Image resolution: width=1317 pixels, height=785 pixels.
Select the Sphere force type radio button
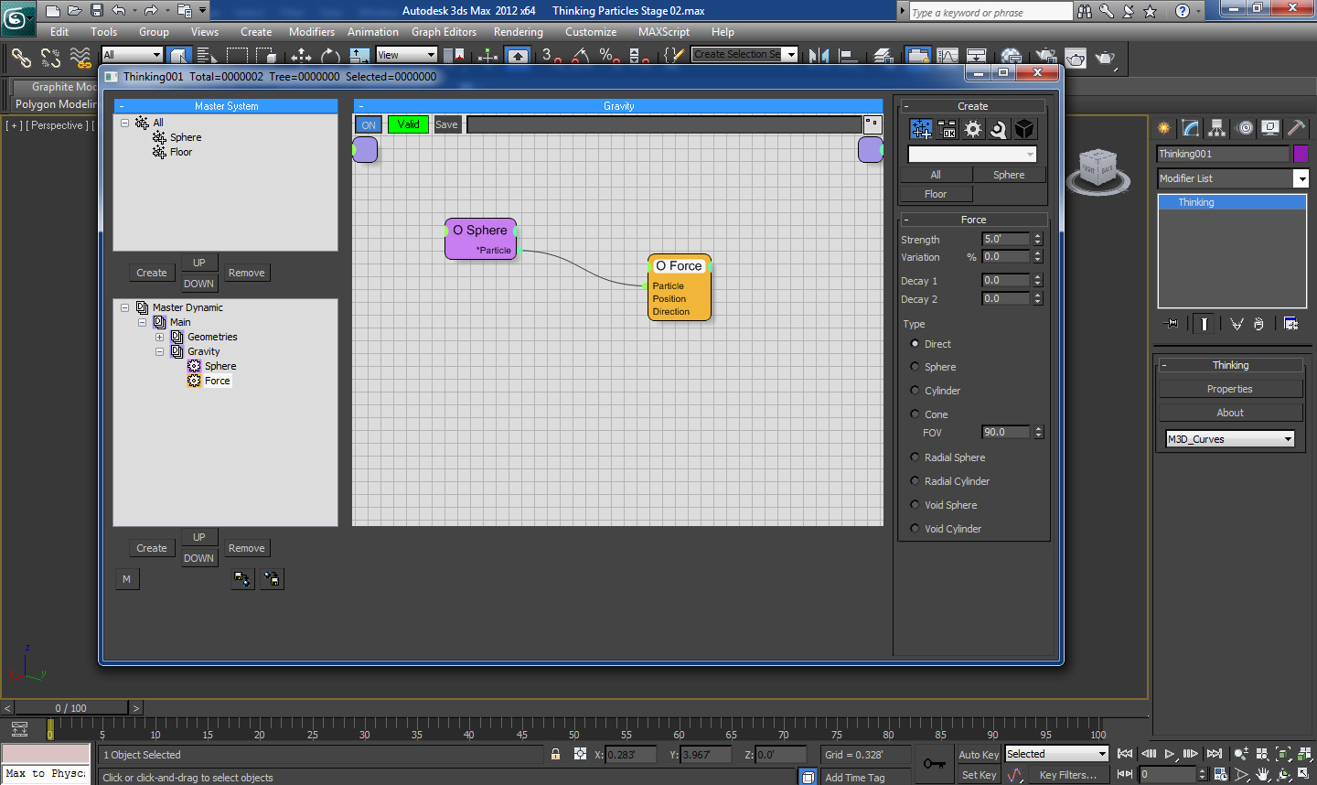tap(915, 367)
